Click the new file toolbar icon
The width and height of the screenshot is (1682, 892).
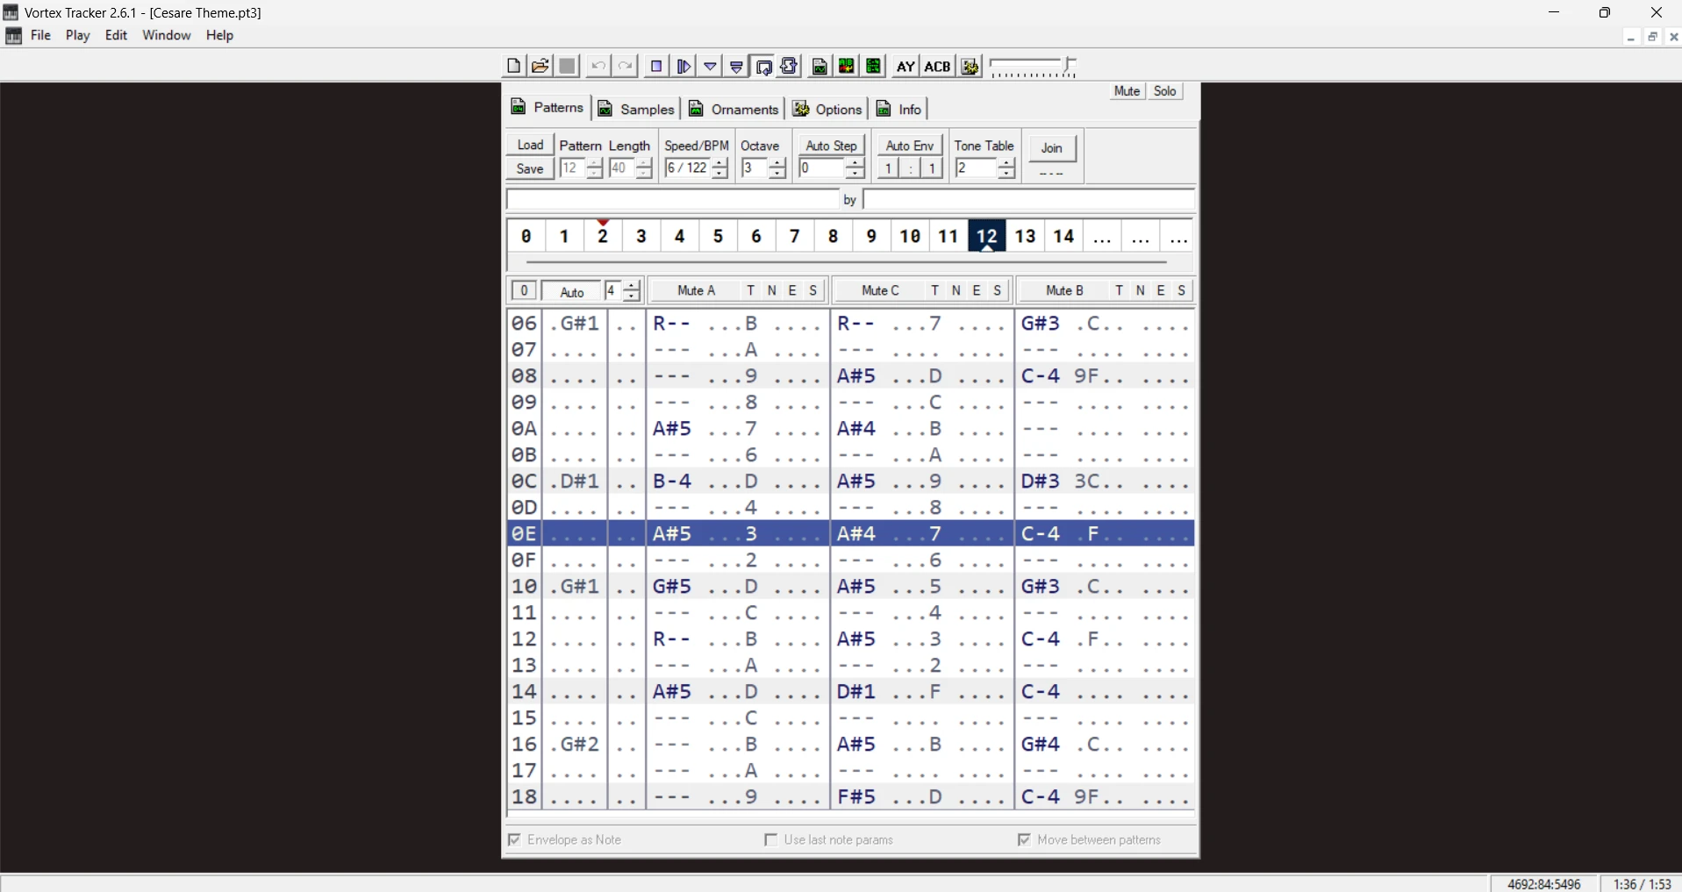click(513, 66)
